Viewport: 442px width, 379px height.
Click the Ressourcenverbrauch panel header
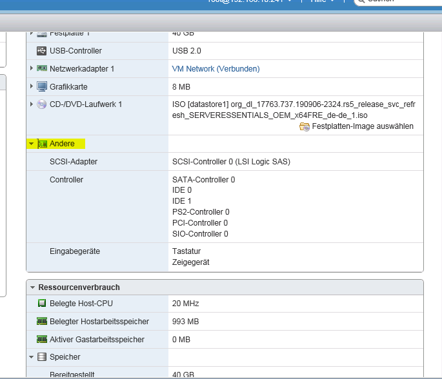225,287
